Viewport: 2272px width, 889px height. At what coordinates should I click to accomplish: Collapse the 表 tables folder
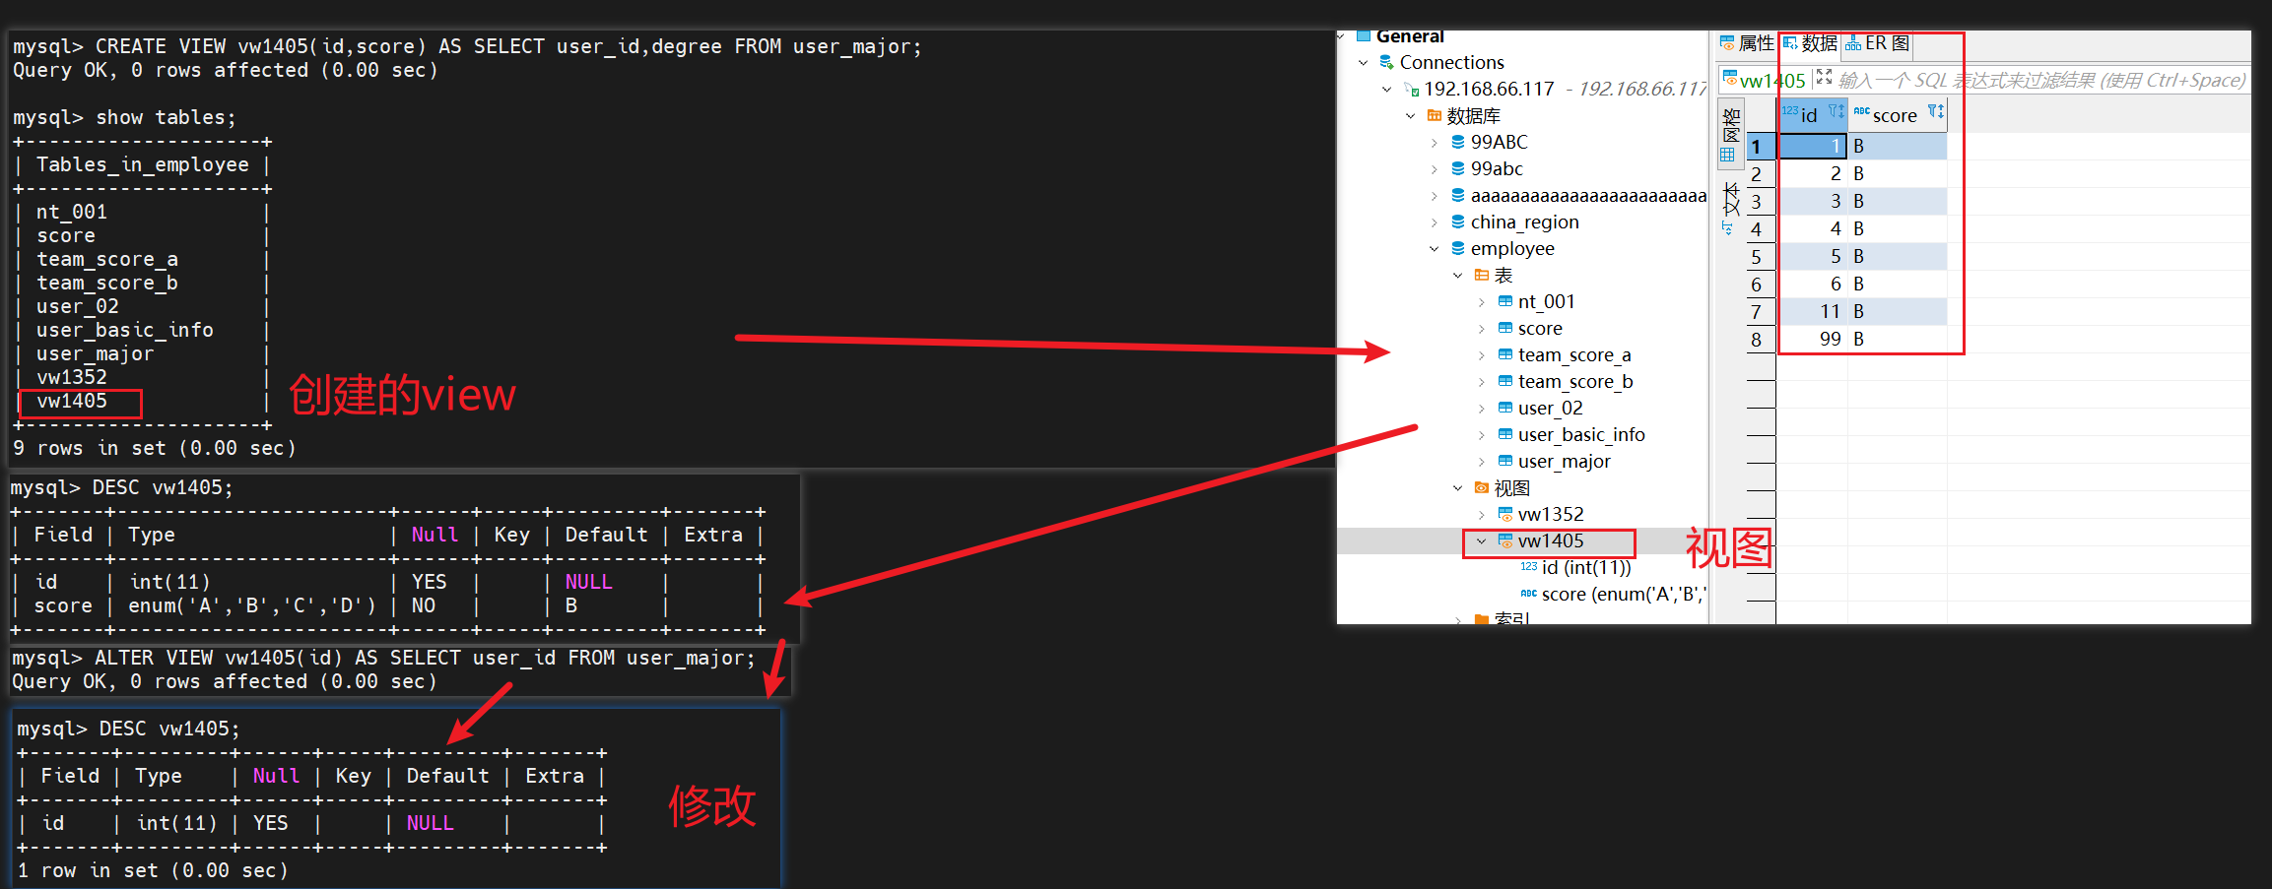click(1458, 276)
